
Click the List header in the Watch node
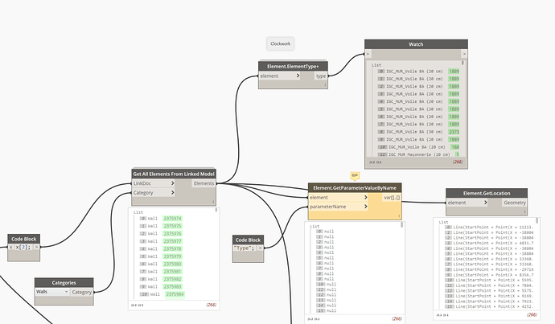[376, 65]
